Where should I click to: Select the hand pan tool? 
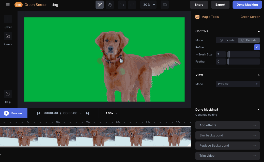(110, 5)
